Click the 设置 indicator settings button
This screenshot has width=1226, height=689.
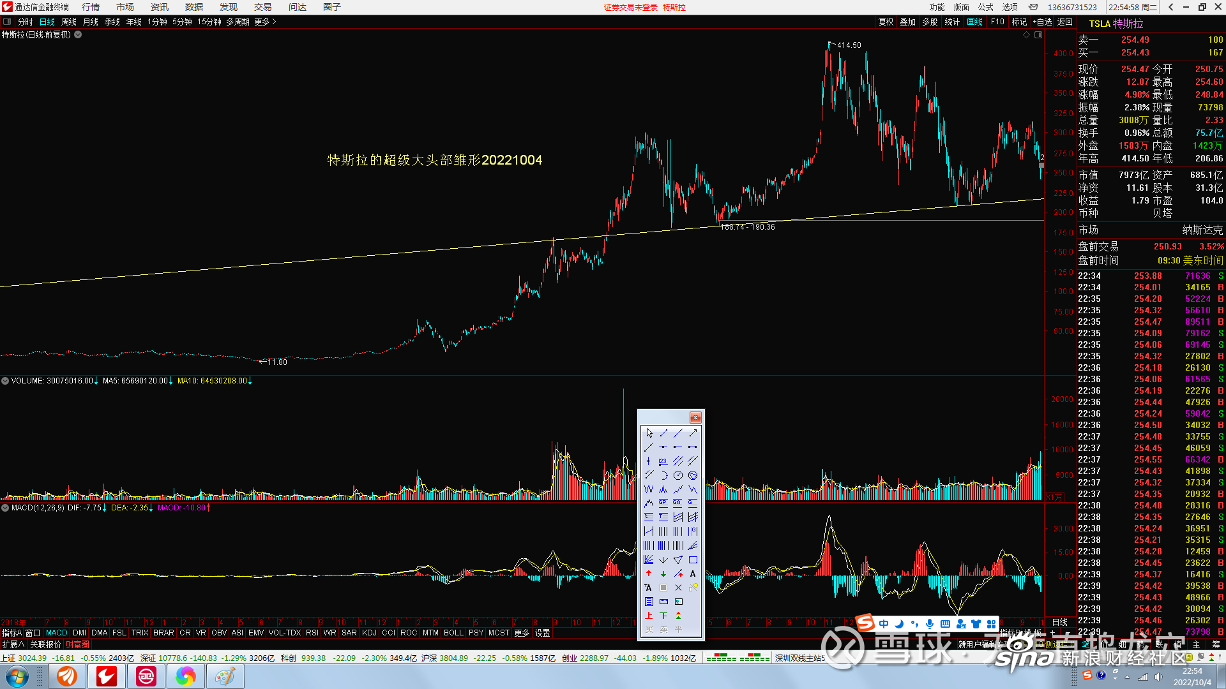tap(543, 633)
